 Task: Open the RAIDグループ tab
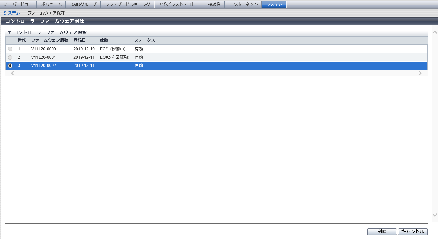[83, 4]
